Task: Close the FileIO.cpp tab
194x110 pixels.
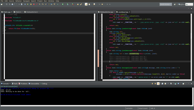Action: click(12, 12)
